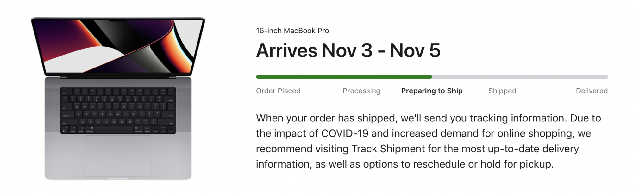
Task: Click the Touch ID key on the keyboard
Action: coord(171,91)
